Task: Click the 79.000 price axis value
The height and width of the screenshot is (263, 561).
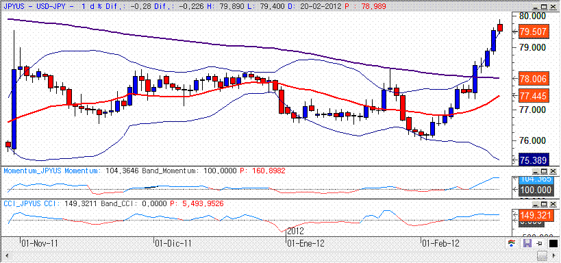Action: point(532,47)
